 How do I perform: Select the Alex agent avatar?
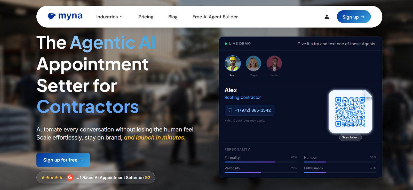[233, 63]
